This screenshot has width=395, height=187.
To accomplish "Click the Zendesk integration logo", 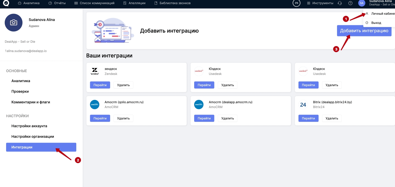I will tap(95, 71).
